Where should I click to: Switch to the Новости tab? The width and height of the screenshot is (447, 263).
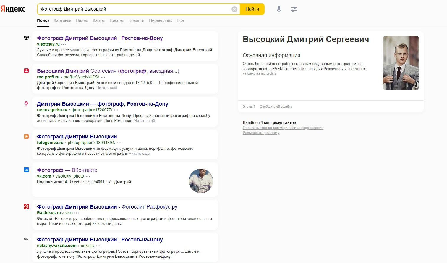[x=136, y=20]
